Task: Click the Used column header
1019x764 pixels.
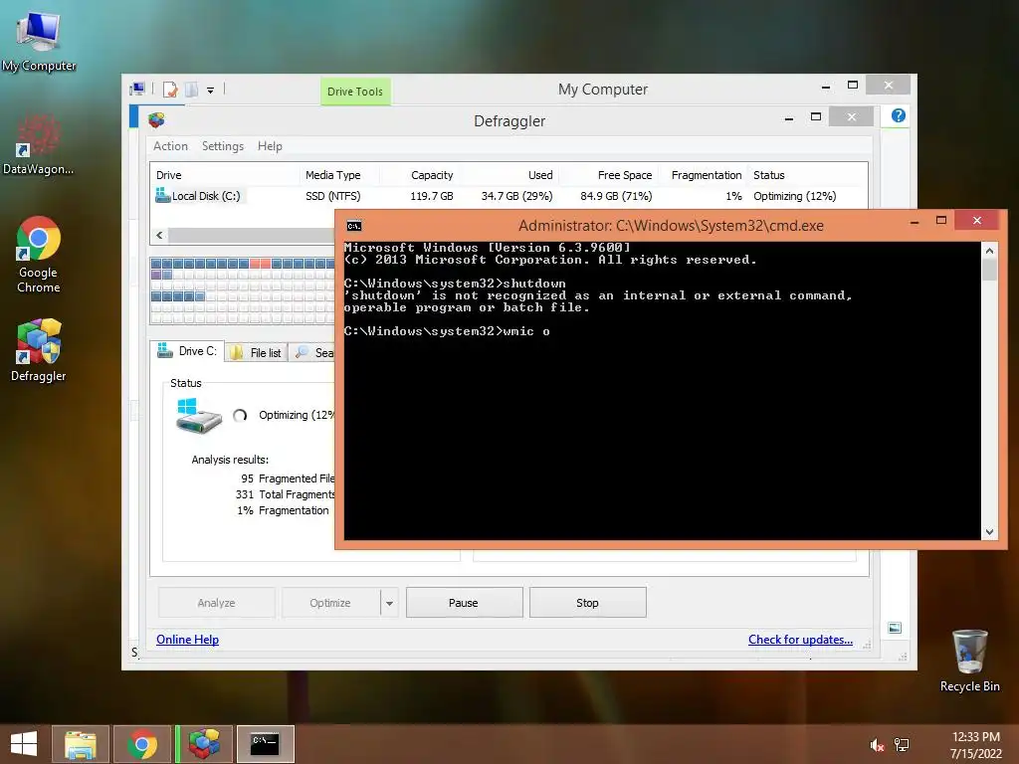Action: coord(509,175)
